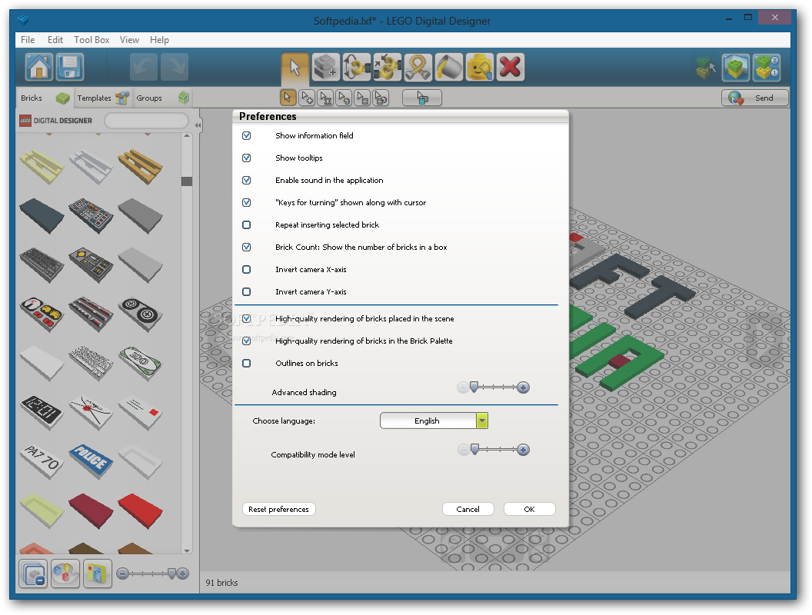The width and height of the screenshot is (812, 615).
Task: Confirm preferences with OK
Action: coord(529,509)
